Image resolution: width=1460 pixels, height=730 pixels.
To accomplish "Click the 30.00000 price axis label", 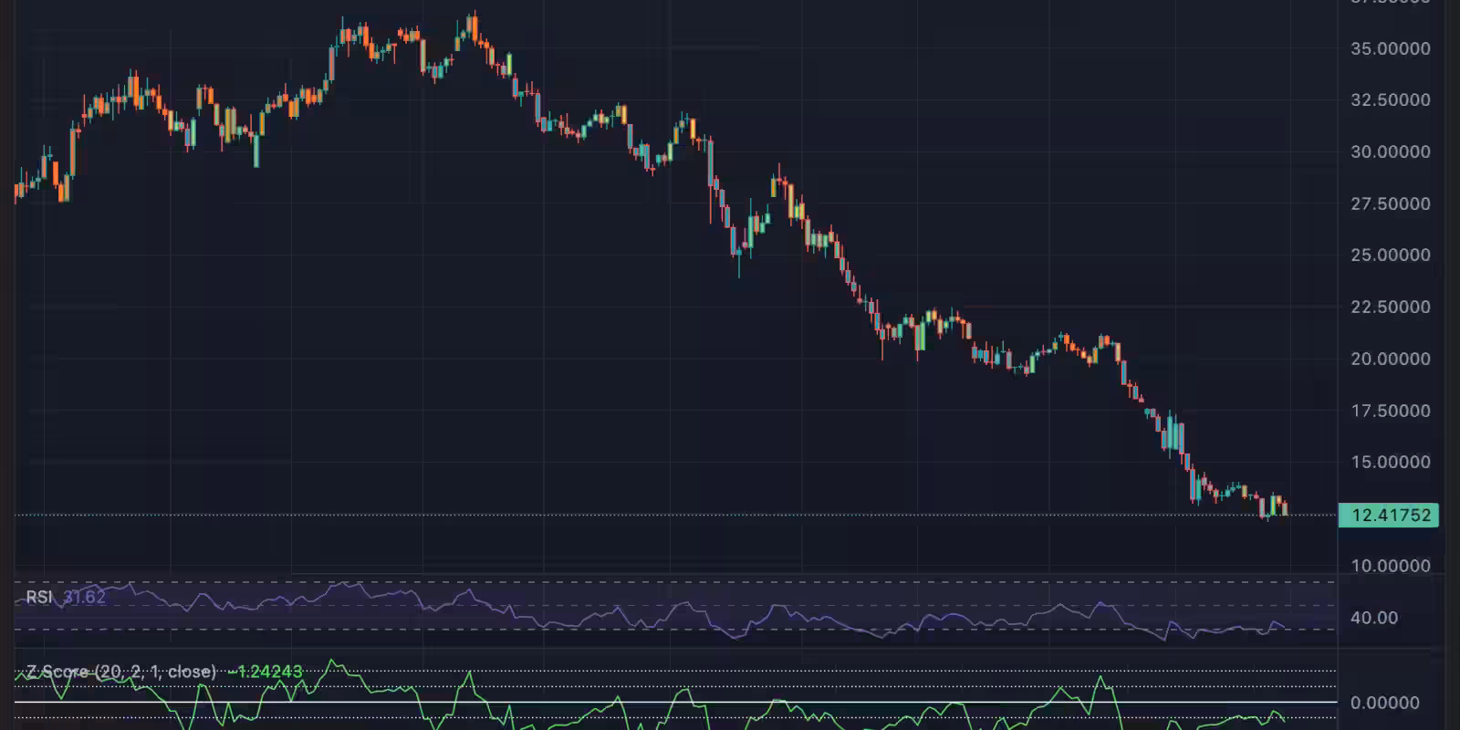I will pos(1390,151).
